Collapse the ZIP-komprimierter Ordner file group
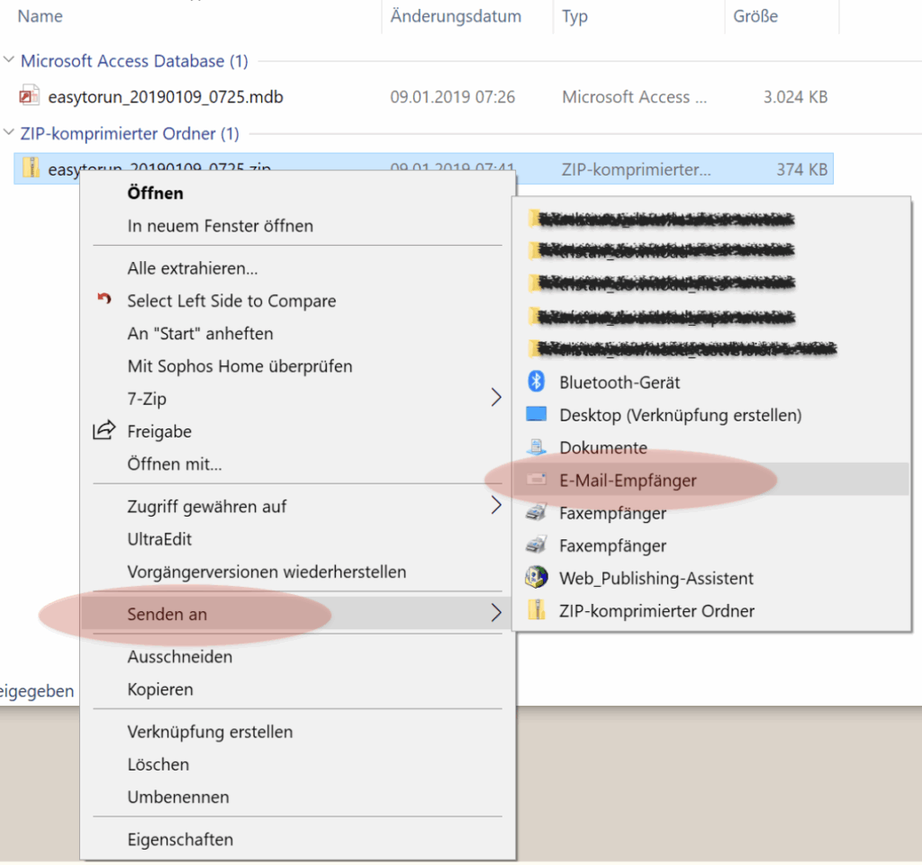922x865 pixels. tap(9, 133)
